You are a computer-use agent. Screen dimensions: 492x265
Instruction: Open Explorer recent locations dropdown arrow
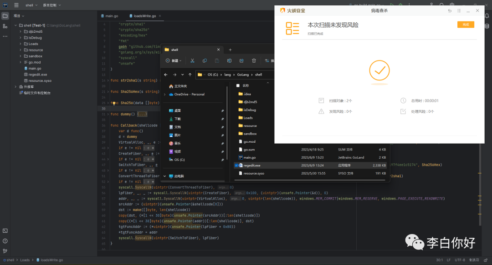(182, 75)
